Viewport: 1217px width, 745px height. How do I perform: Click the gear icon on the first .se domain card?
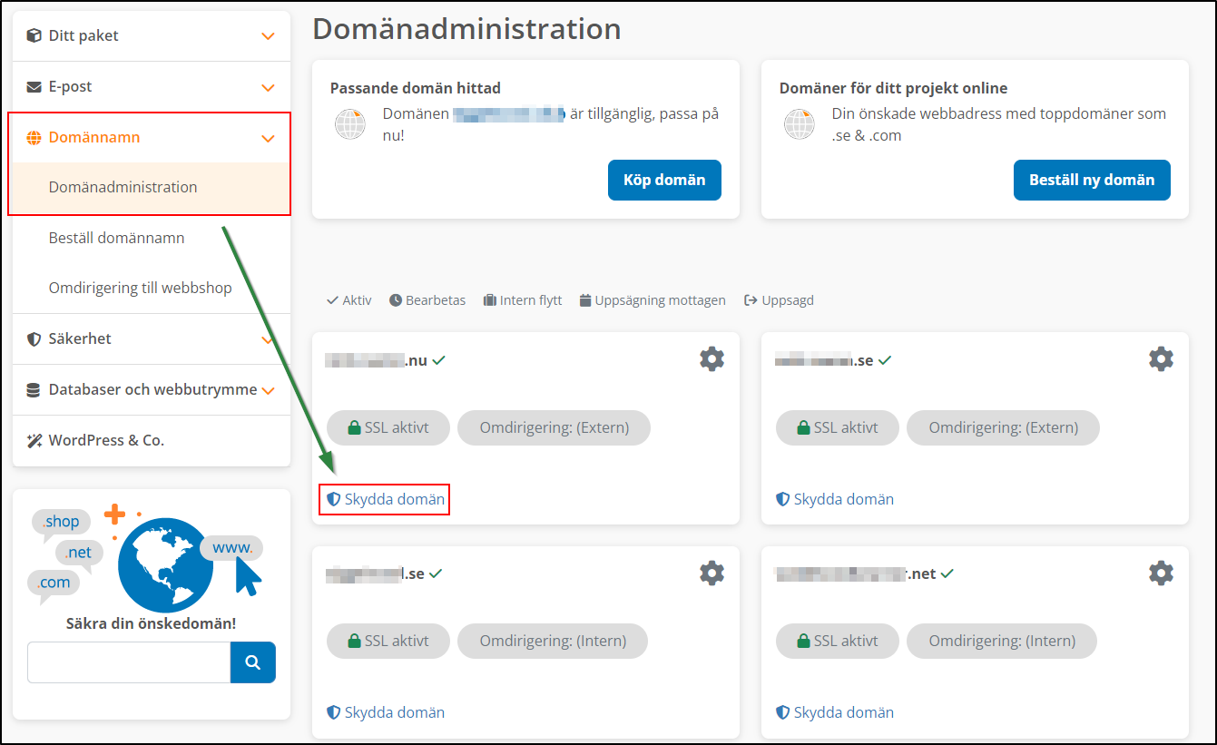(x=1160, y=358)
